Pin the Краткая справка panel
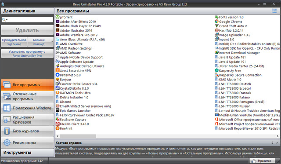Screen dimensions: 281x164 pyautogui.click(x=272, y=142)
